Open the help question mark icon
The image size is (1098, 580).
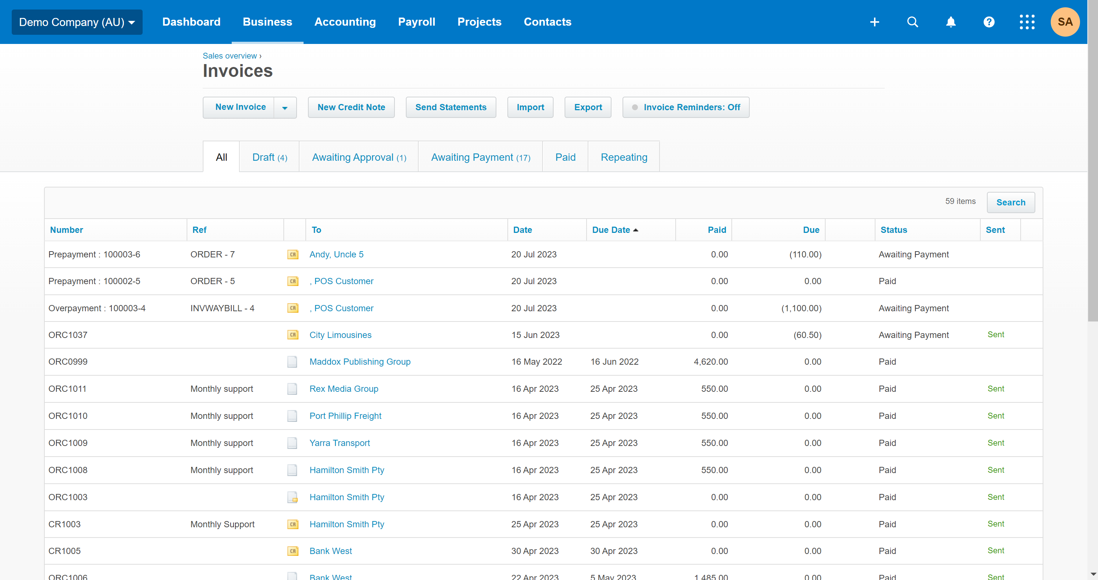point(989,22)
